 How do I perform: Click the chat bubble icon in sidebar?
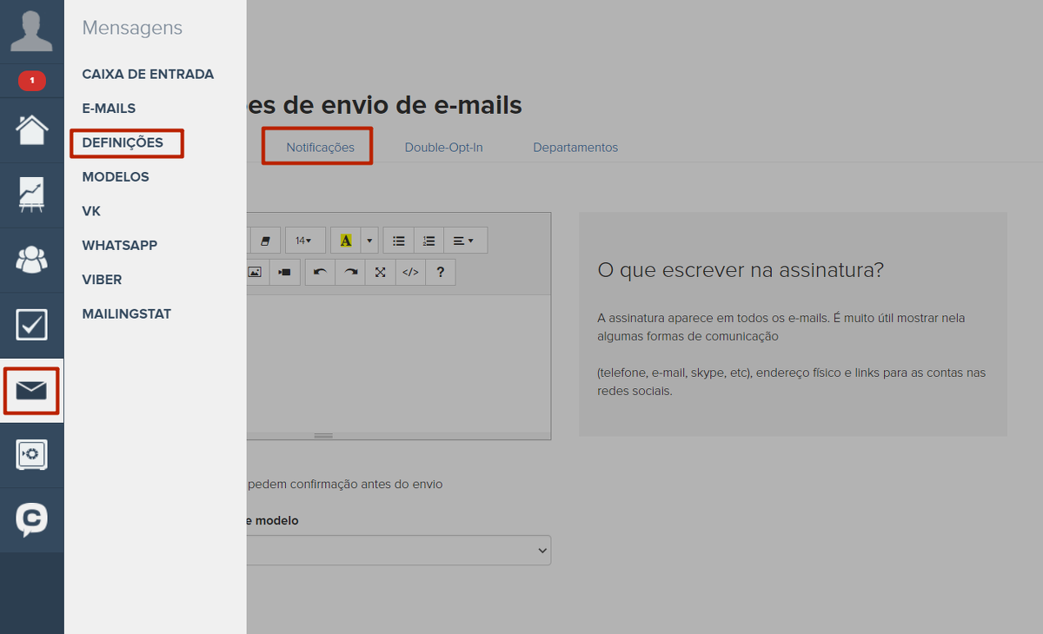click(x=31, y=519)
